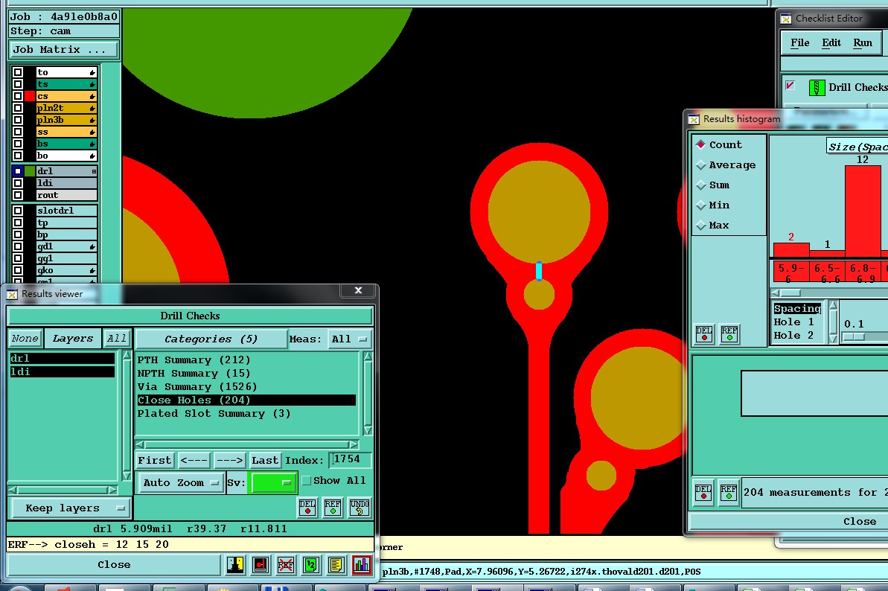Click DEL icon beside Spacing list in histogram
The height and width of the screenshot is (591, 888).
(x=704, y=334)
